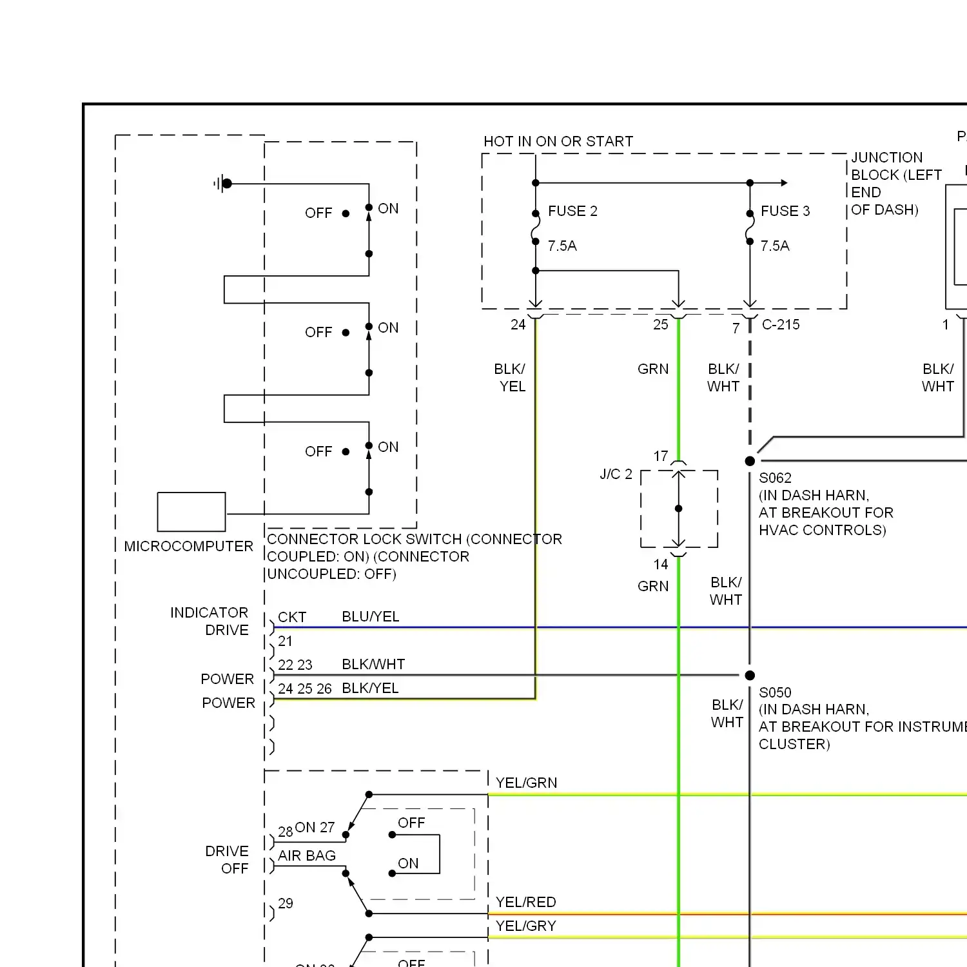Select the GRN label below pin 14
Screen dimensions: 967x967
(x=653, y=586)
